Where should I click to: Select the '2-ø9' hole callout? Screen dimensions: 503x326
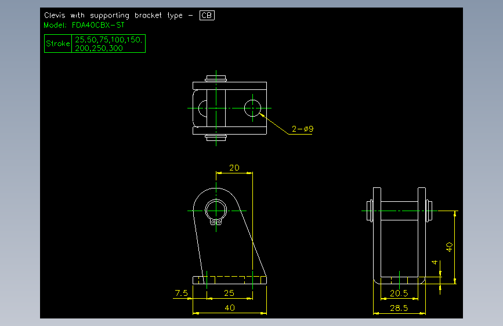click(302, 129)
